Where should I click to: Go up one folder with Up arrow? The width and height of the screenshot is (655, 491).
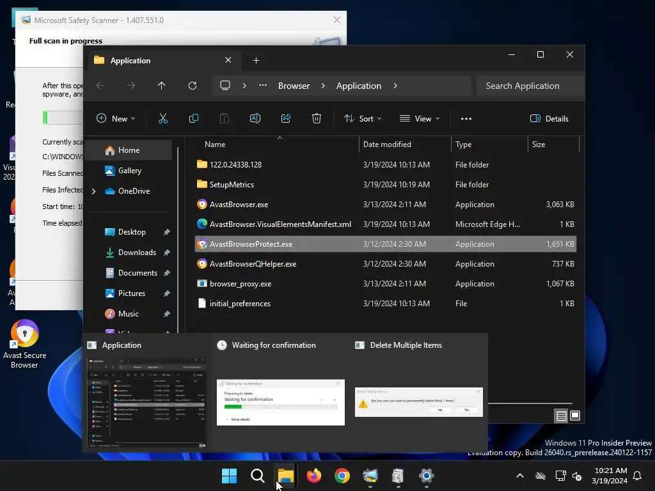pyautogui.click(x=162, y=86)
